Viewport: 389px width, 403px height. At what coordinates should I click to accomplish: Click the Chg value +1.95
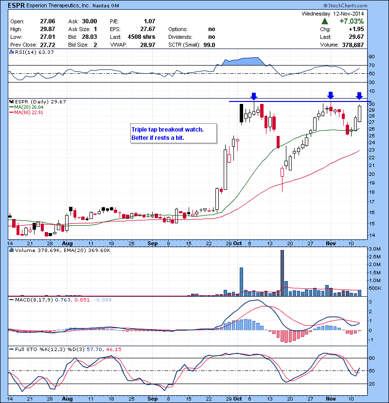[x=356, y=29]
